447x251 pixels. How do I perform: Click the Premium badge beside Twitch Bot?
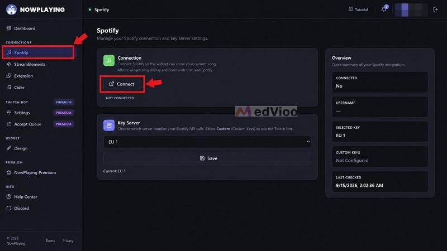pos(64,102)
